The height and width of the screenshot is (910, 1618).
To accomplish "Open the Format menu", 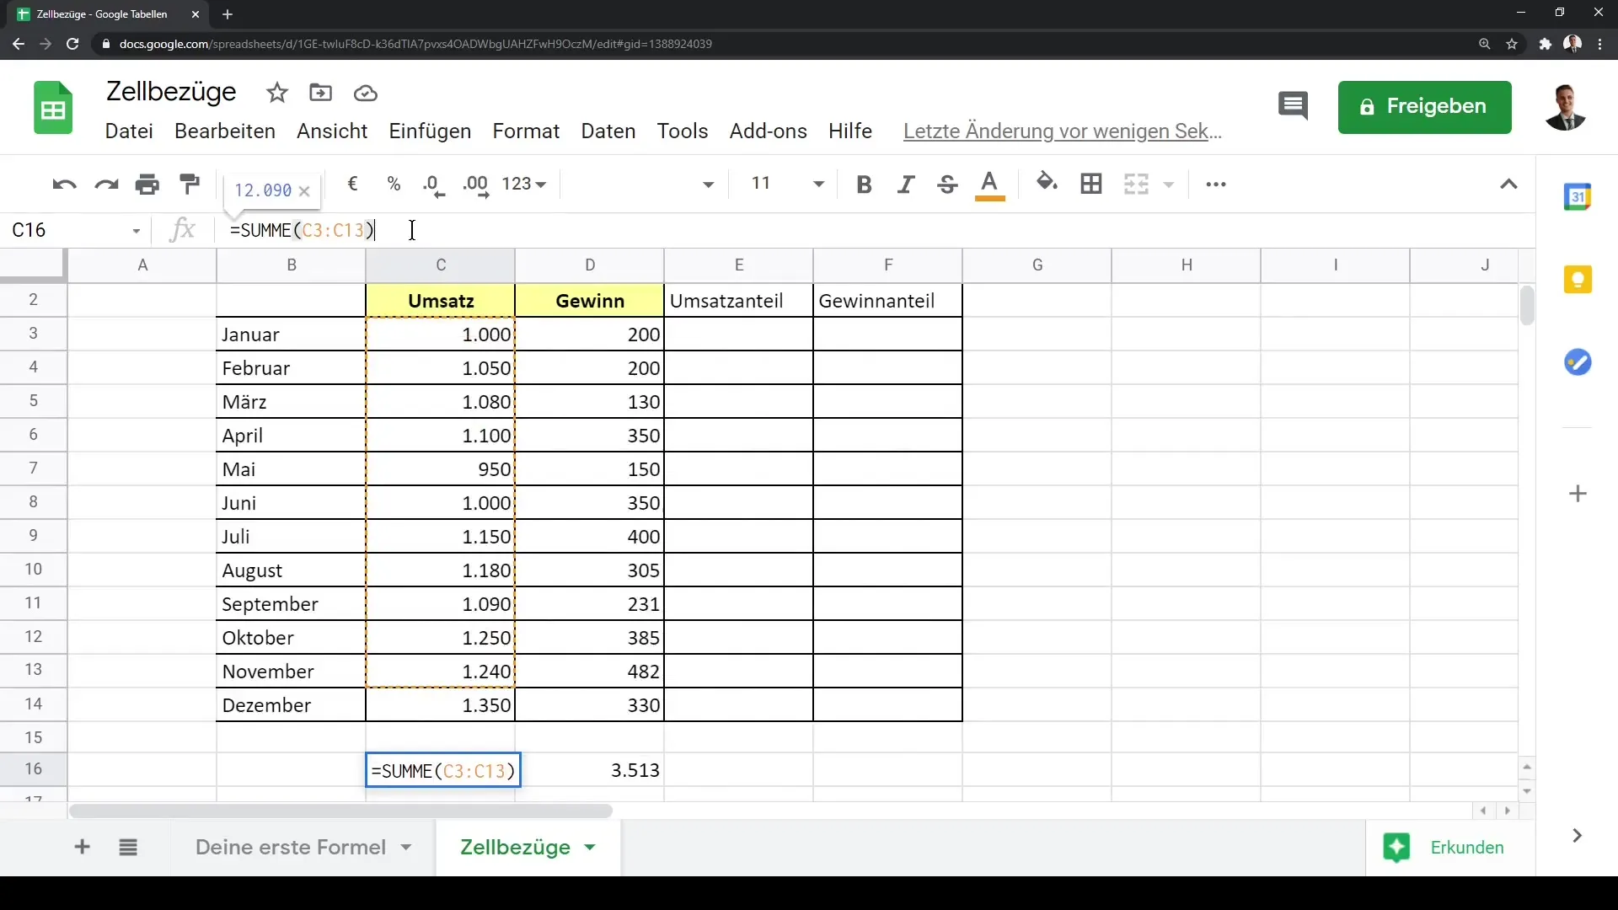I will (x=526, y=131).
